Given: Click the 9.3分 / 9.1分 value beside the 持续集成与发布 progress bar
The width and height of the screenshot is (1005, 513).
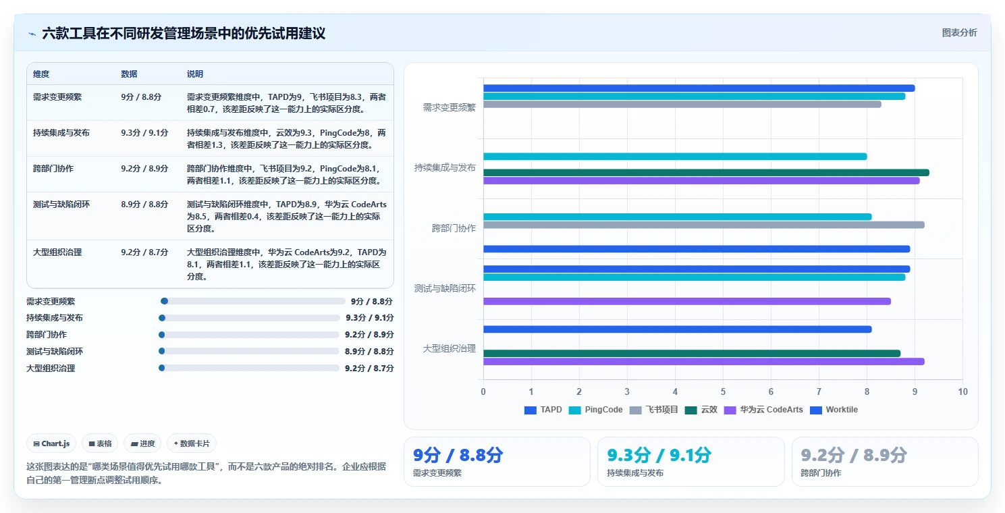Looking at the screenshot, I should (370, 318).
